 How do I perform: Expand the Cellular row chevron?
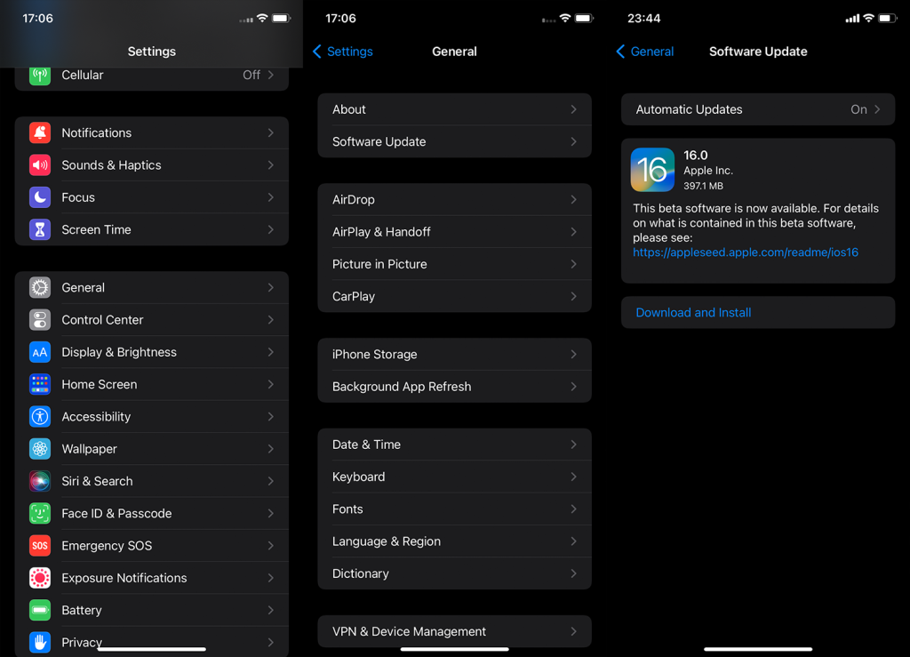tap(271, 75)
